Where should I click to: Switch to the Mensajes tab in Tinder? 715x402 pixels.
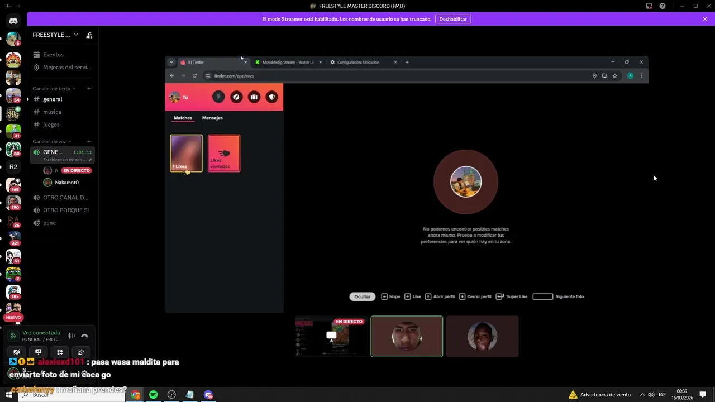(x=212, y=118)
